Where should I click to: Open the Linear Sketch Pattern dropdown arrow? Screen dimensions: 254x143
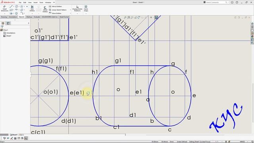[x=71, y=10]
